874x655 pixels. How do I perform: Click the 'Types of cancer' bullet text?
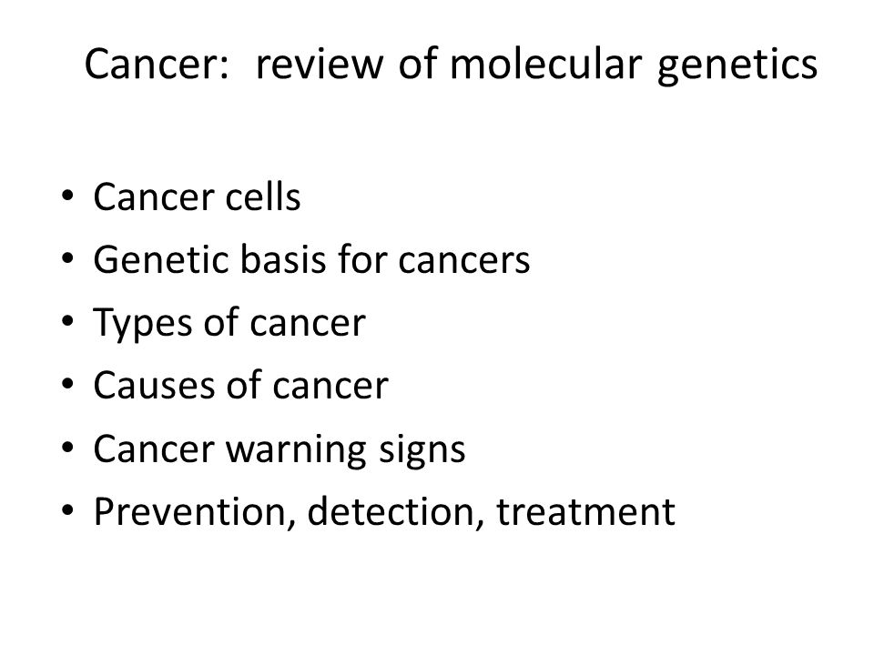point(229,324)
